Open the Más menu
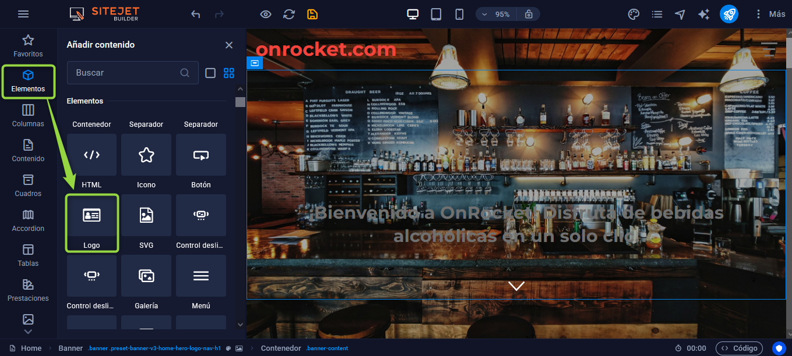The image size is (792, 356). (x=770, y=14)
